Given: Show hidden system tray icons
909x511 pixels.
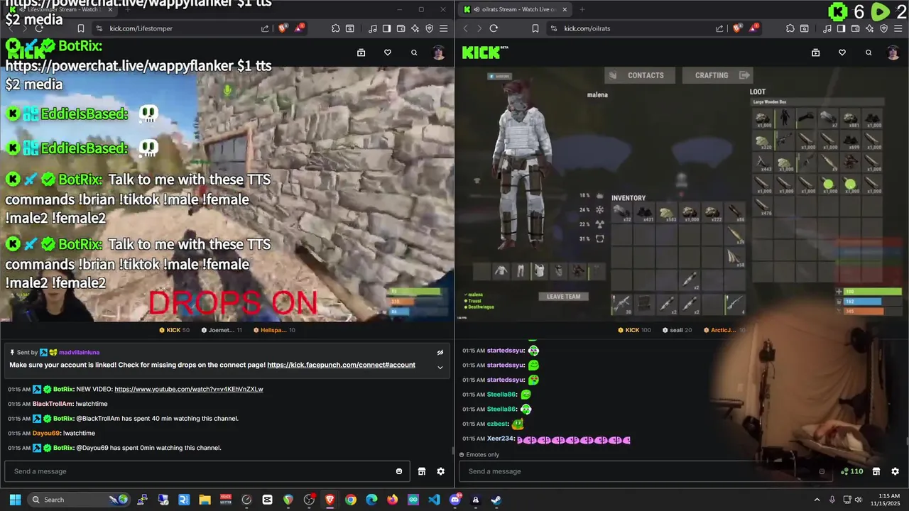Looking at the screenshot, I should coord(817,500).
